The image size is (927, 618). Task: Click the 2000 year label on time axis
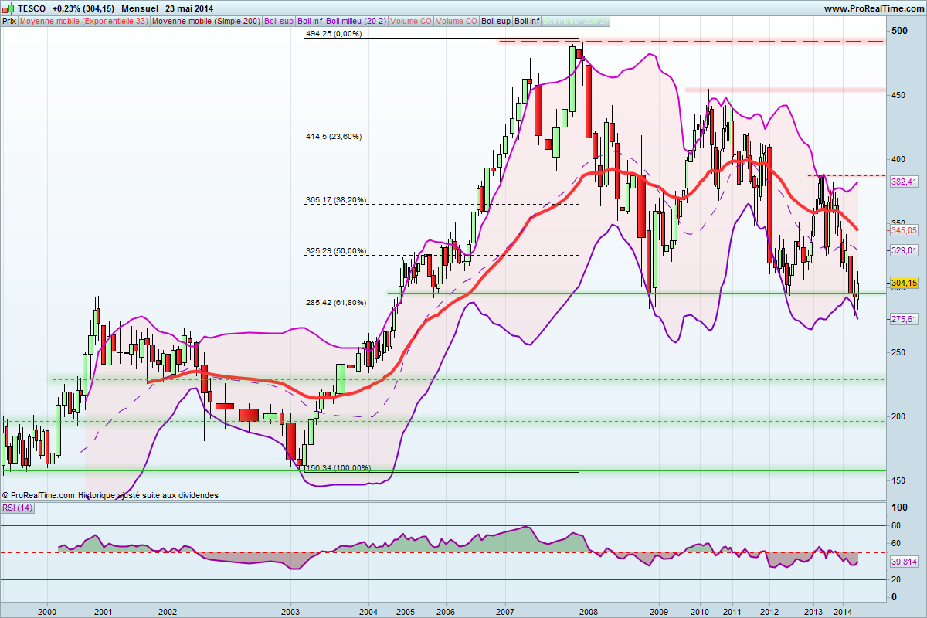(x=48, y=610)
